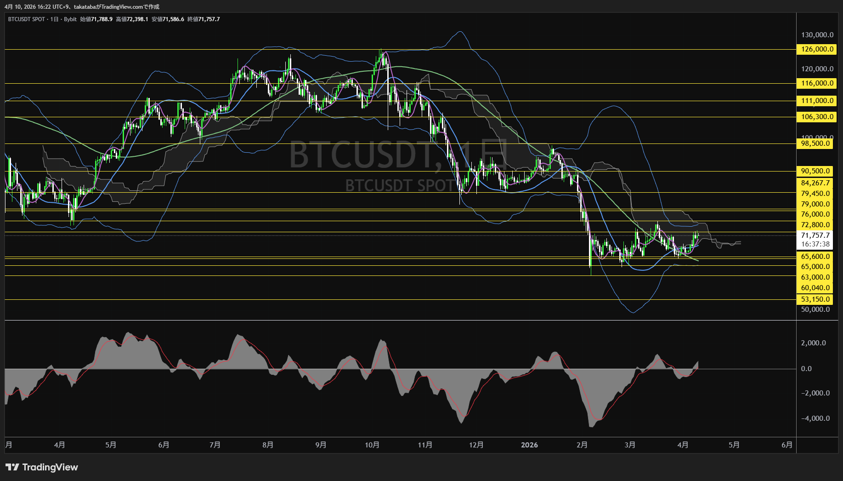Select the 90,500.0 price level label
The height and width of the screenshot is (481, 843).
[815, 171]
